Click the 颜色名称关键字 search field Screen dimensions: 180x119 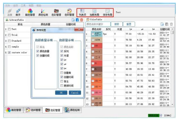point(98,24)
